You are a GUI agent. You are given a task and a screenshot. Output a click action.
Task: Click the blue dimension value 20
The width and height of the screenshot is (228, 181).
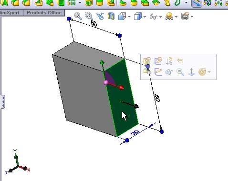135,133
